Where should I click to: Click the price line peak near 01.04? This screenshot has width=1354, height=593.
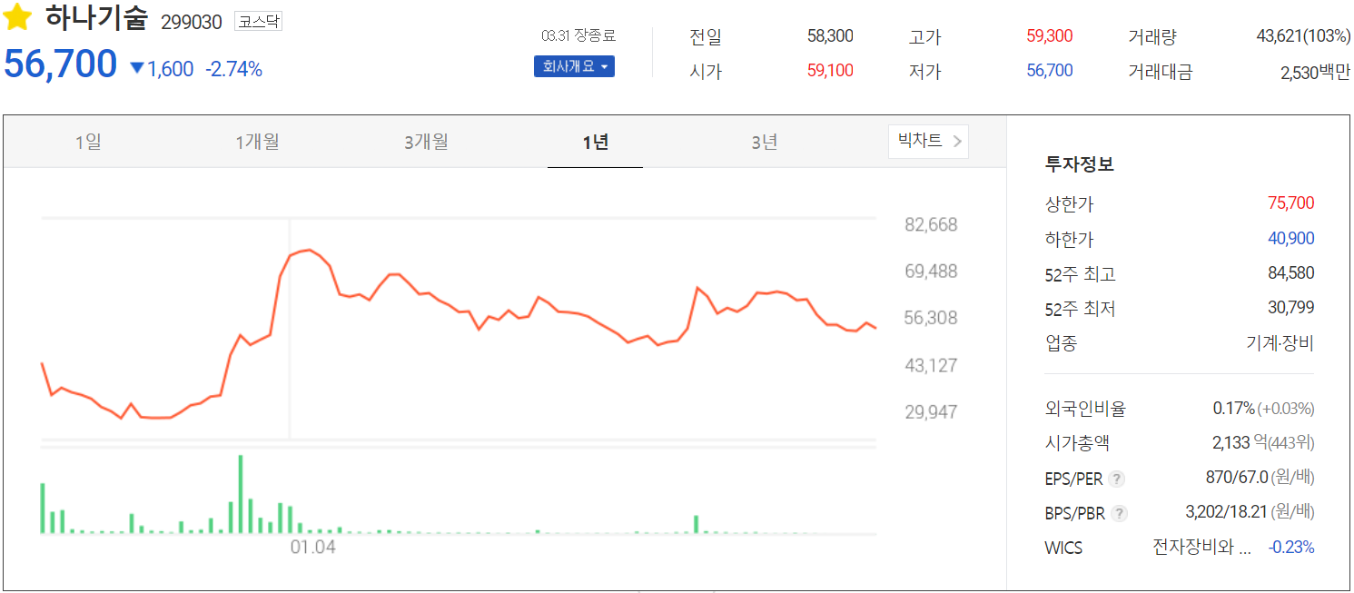pos(309,250)
